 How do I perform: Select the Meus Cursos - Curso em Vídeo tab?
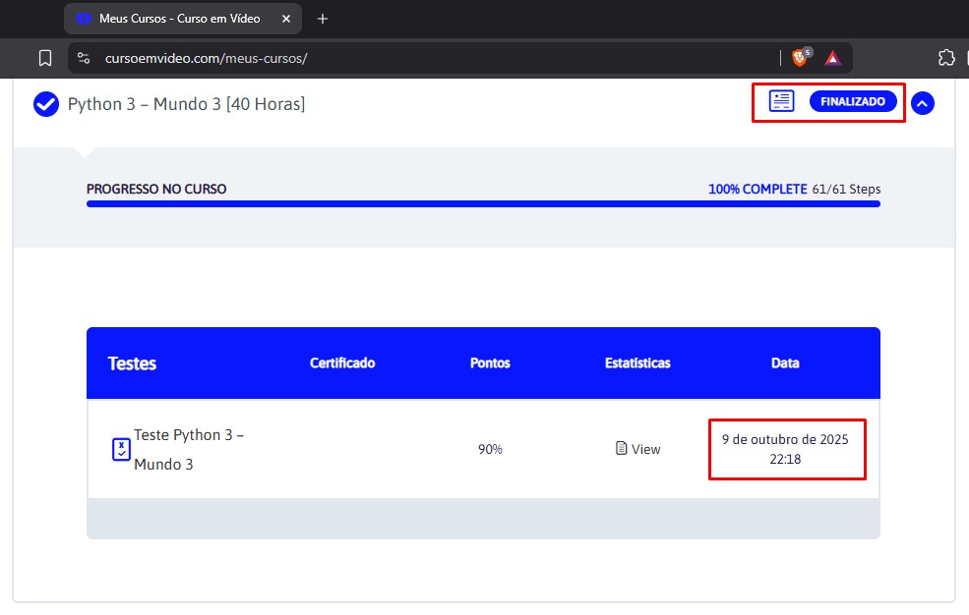coord(183,19)
